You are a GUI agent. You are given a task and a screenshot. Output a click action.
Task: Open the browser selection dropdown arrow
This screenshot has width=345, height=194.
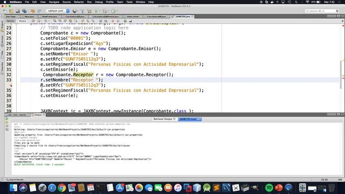point(78,11)
